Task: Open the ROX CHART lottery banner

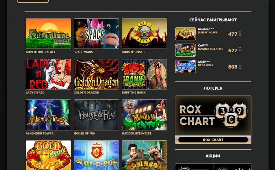Action: (213, 115)
